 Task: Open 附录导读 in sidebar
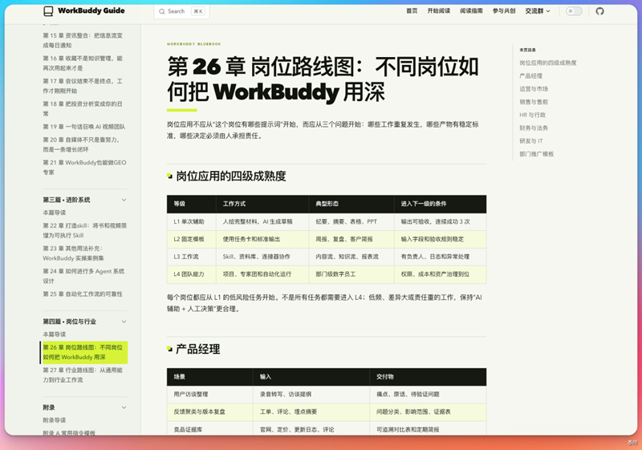click(54, 420)
